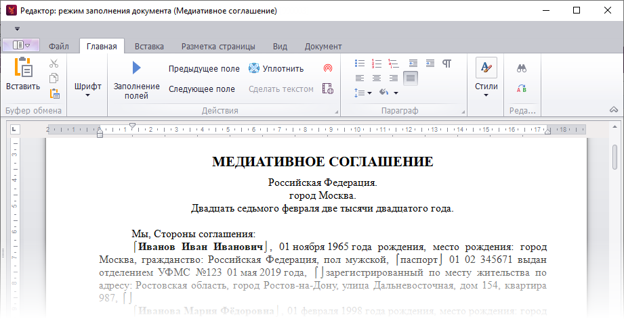
Task: Click the МЕДИАТИВНОЕ СОГЛАШЕНИЕ heading
Action: point(323,162)
